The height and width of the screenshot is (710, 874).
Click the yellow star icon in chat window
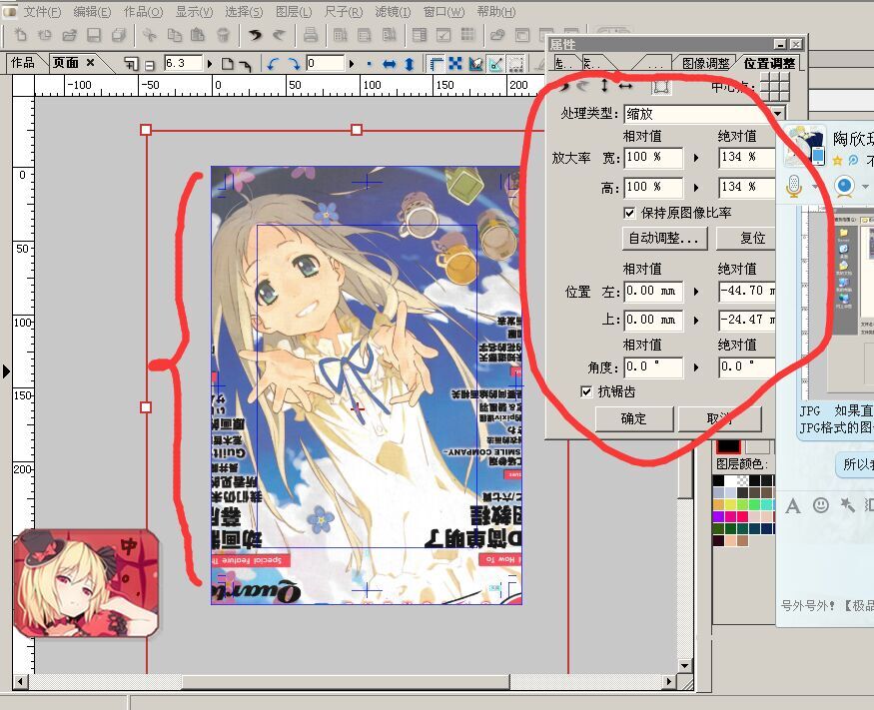[x=837, y=161]
